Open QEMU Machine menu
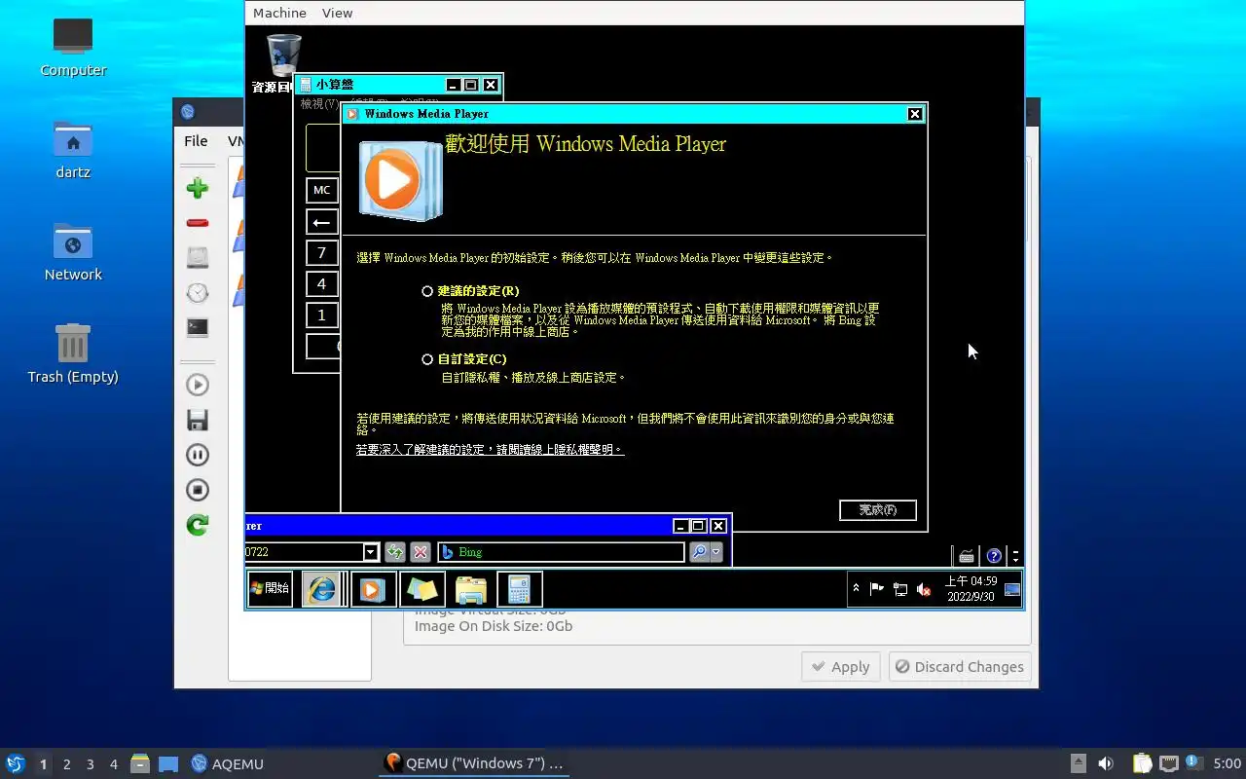 (x=279, y=13)
